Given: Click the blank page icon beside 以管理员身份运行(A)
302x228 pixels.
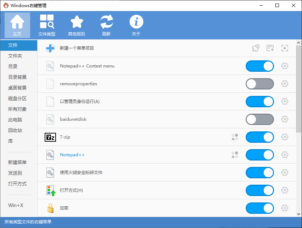Looking at the screenshot, I should coord(50,102).
